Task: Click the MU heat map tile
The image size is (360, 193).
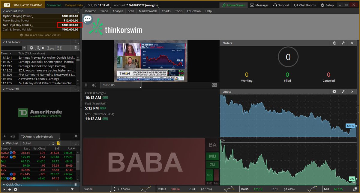Action: pos(212,156)
